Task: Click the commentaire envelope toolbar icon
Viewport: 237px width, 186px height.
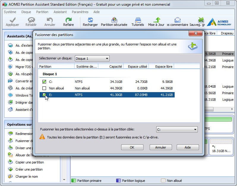Action: point(178,20)
